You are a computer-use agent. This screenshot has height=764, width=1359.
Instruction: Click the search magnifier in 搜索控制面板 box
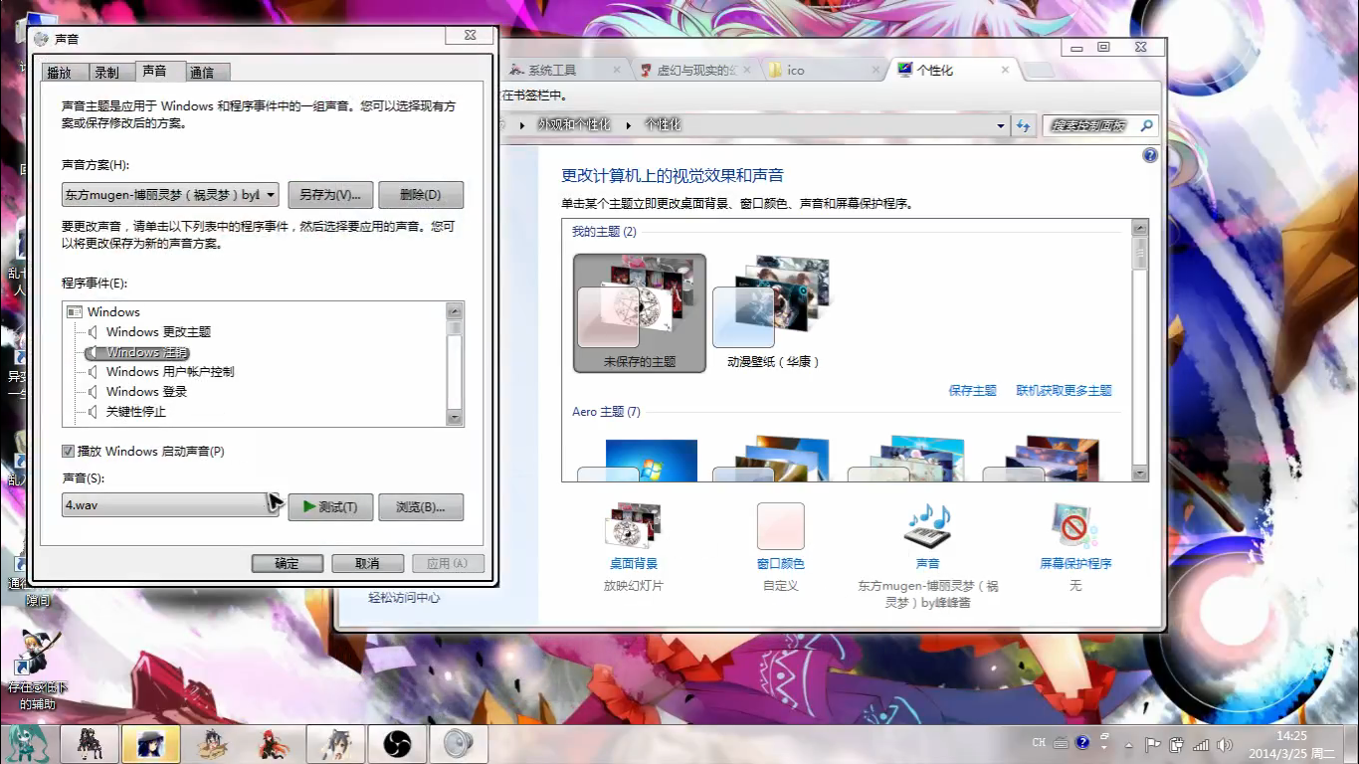pos(1146,125)
